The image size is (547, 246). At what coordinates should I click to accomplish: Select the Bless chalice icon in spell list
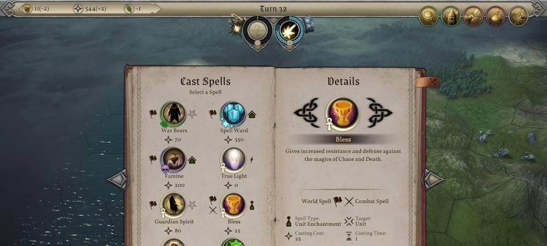click(233, 205)
